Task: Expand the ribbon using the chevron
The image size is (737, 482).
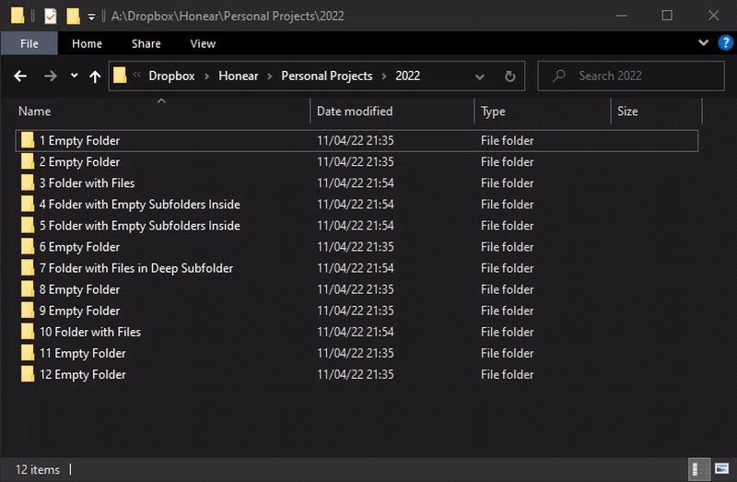Action: [704, 43]
